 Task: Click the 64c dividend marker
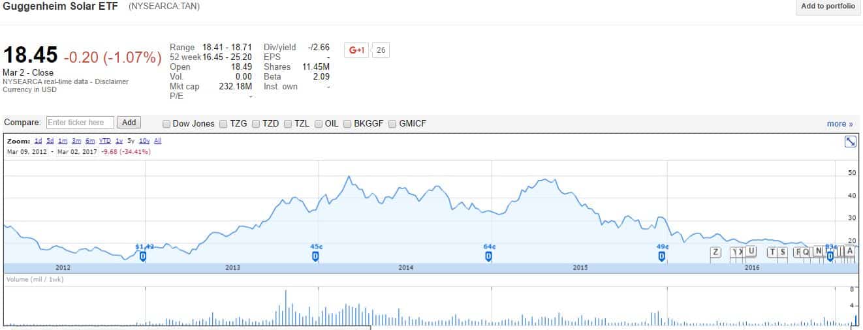click(x=488, y=256)
